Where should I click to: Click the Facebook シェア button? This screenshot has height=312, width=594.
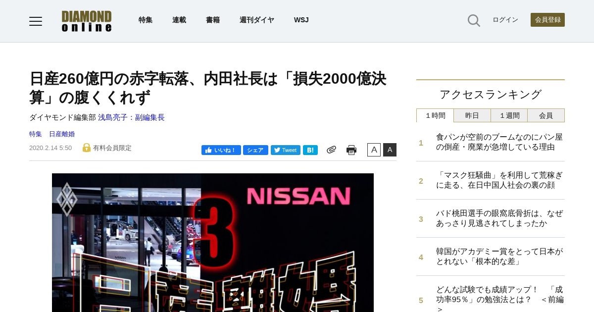(x=255, y=150)
